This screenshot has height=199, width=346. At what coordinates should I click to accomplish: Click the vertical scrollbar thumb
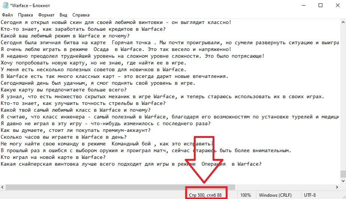point(343,174)
